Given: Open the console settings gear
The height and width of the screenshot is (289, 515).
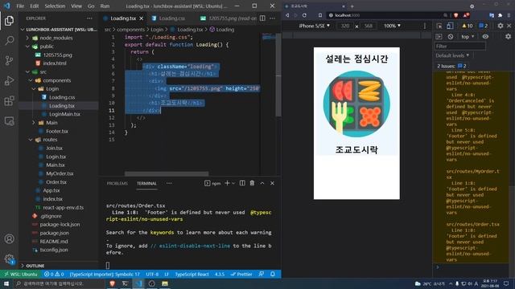Looking at the screenshot, I should [508, 37].
